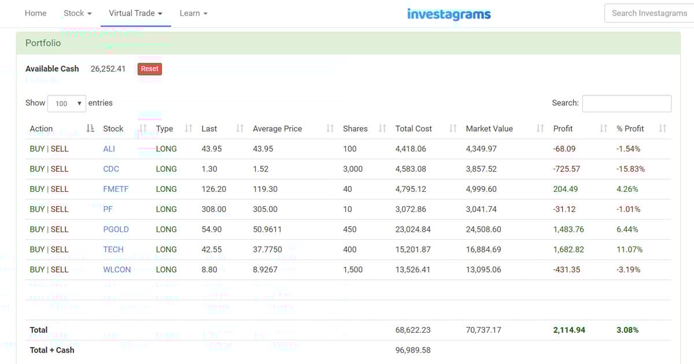Click BUY in the WLCON row
This screenshot has width=694, height=364.
pos(37,270)
